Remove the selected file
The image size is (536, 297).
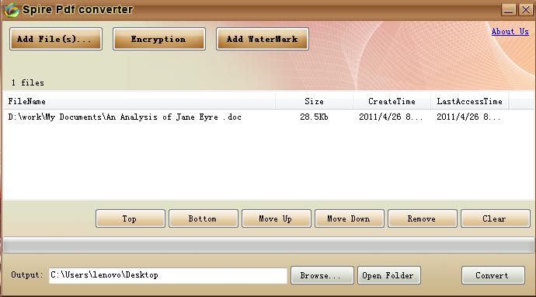(422, 218)
